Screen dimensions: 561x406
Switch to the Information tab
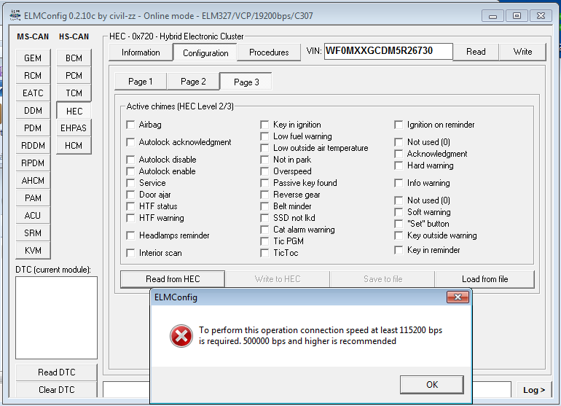[x=141, y=52]
